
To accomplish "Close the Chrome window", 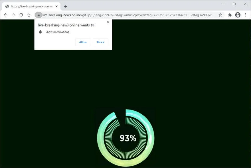I will 245,4.
